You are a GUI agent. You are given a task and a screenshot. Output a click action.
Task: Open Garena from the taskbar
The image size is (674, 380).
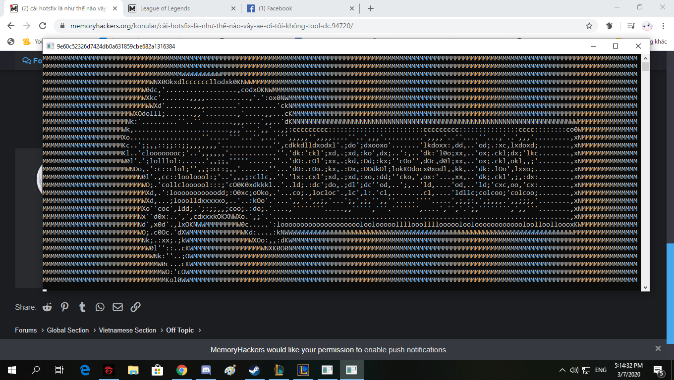[109, 370]
